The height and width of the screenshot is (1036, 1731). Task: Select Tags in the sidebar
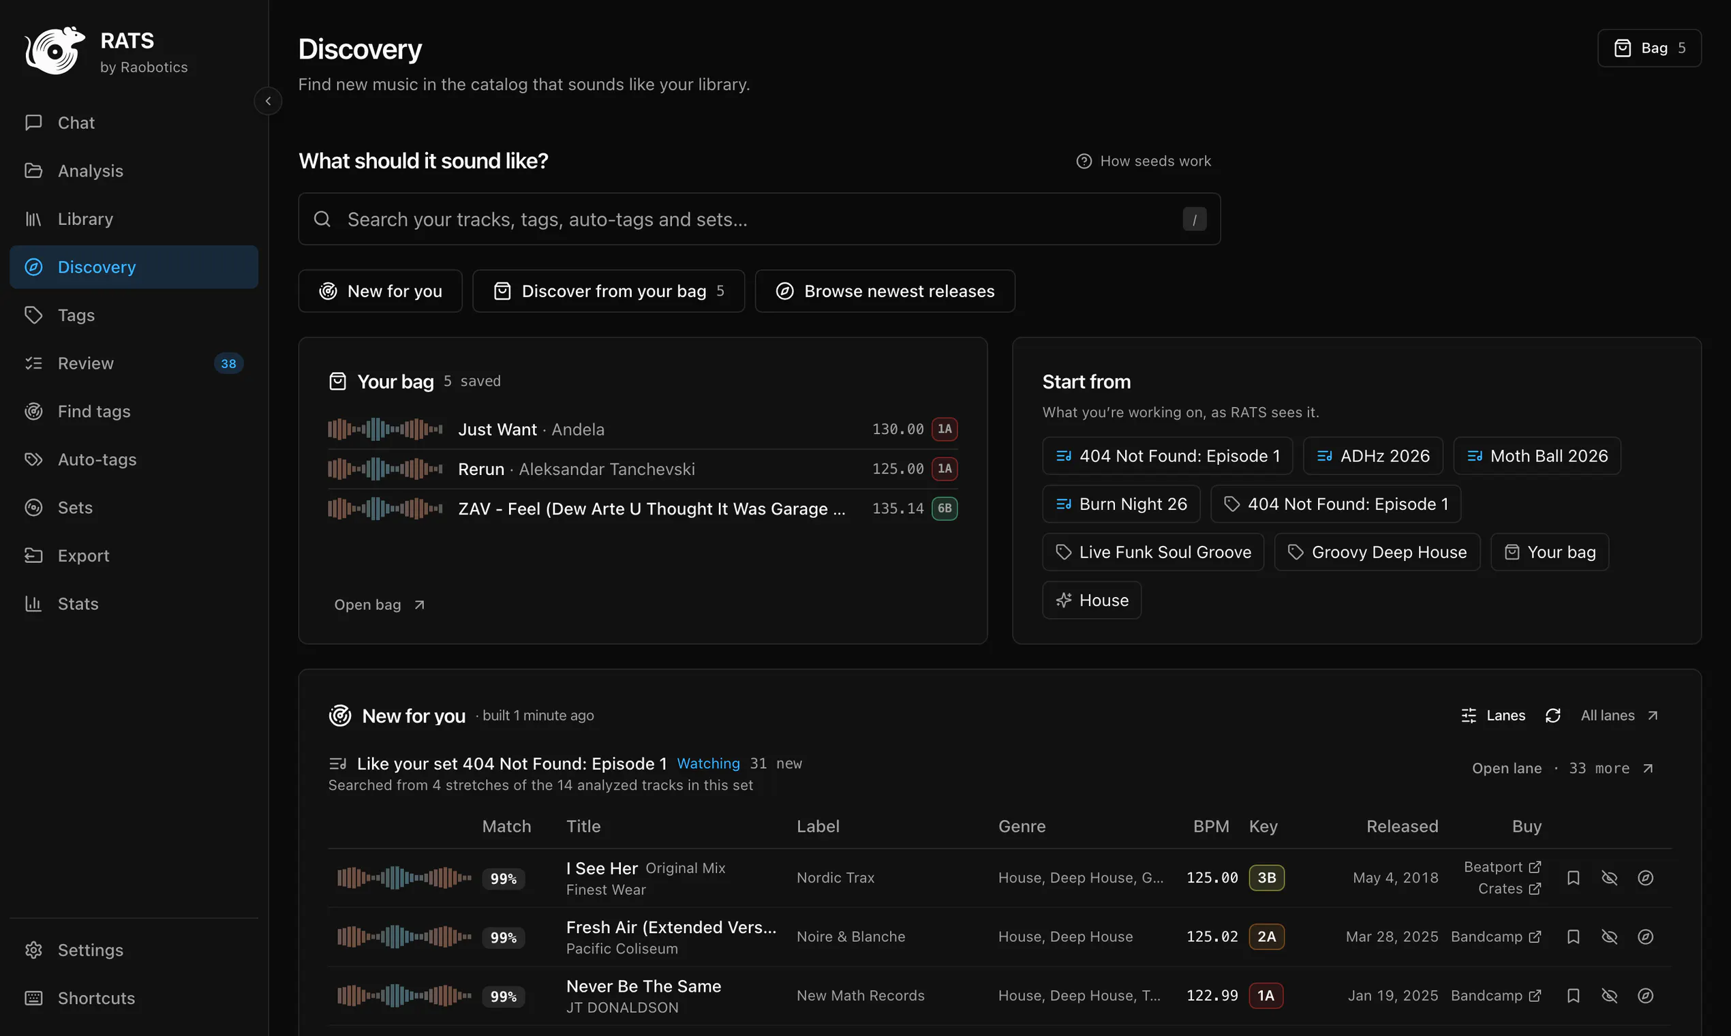coord(134,316)
